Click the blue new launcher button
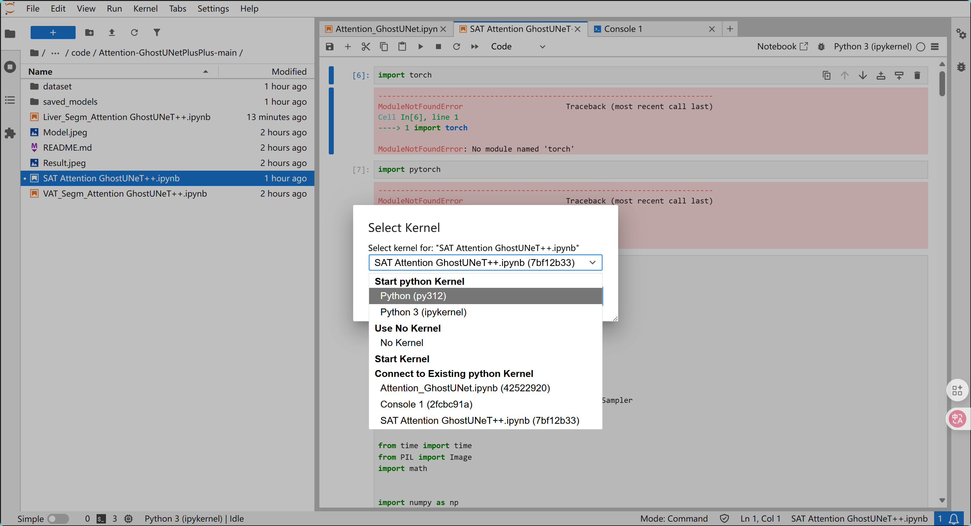 coord(53,33)
